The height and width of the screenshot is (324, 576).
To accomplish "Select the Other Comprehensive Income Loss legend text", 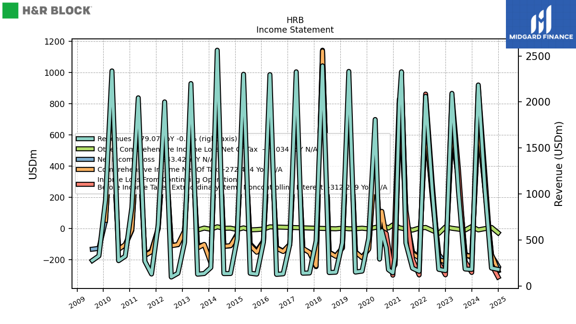I will pos(208,149).
